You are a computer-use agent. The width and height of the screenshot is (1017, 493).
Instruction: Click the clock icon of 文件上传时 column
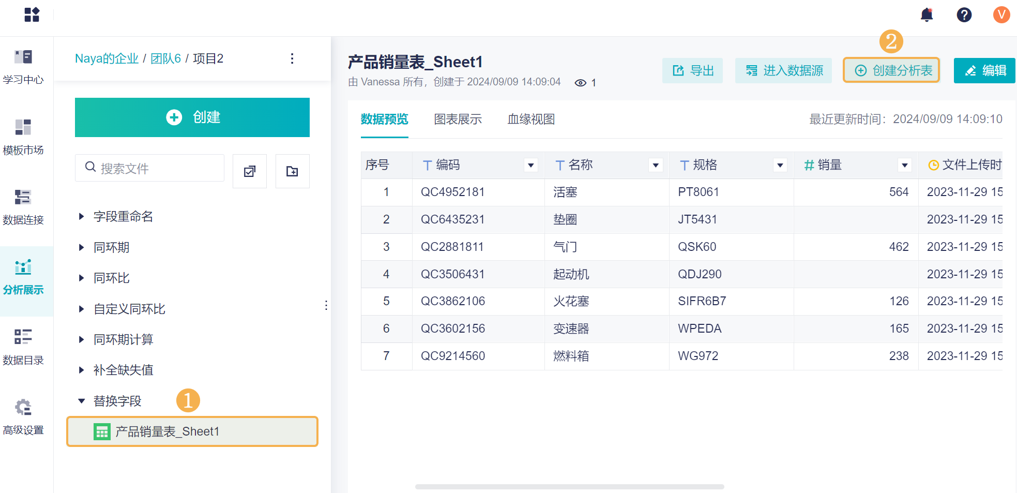[x=933, y=166]
